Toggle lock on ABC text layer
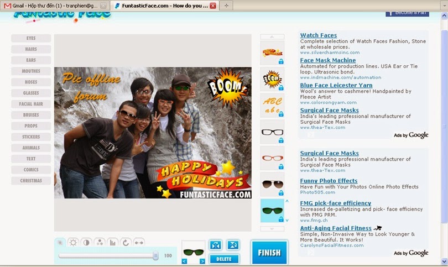448x267 pixels. (281, 114)
